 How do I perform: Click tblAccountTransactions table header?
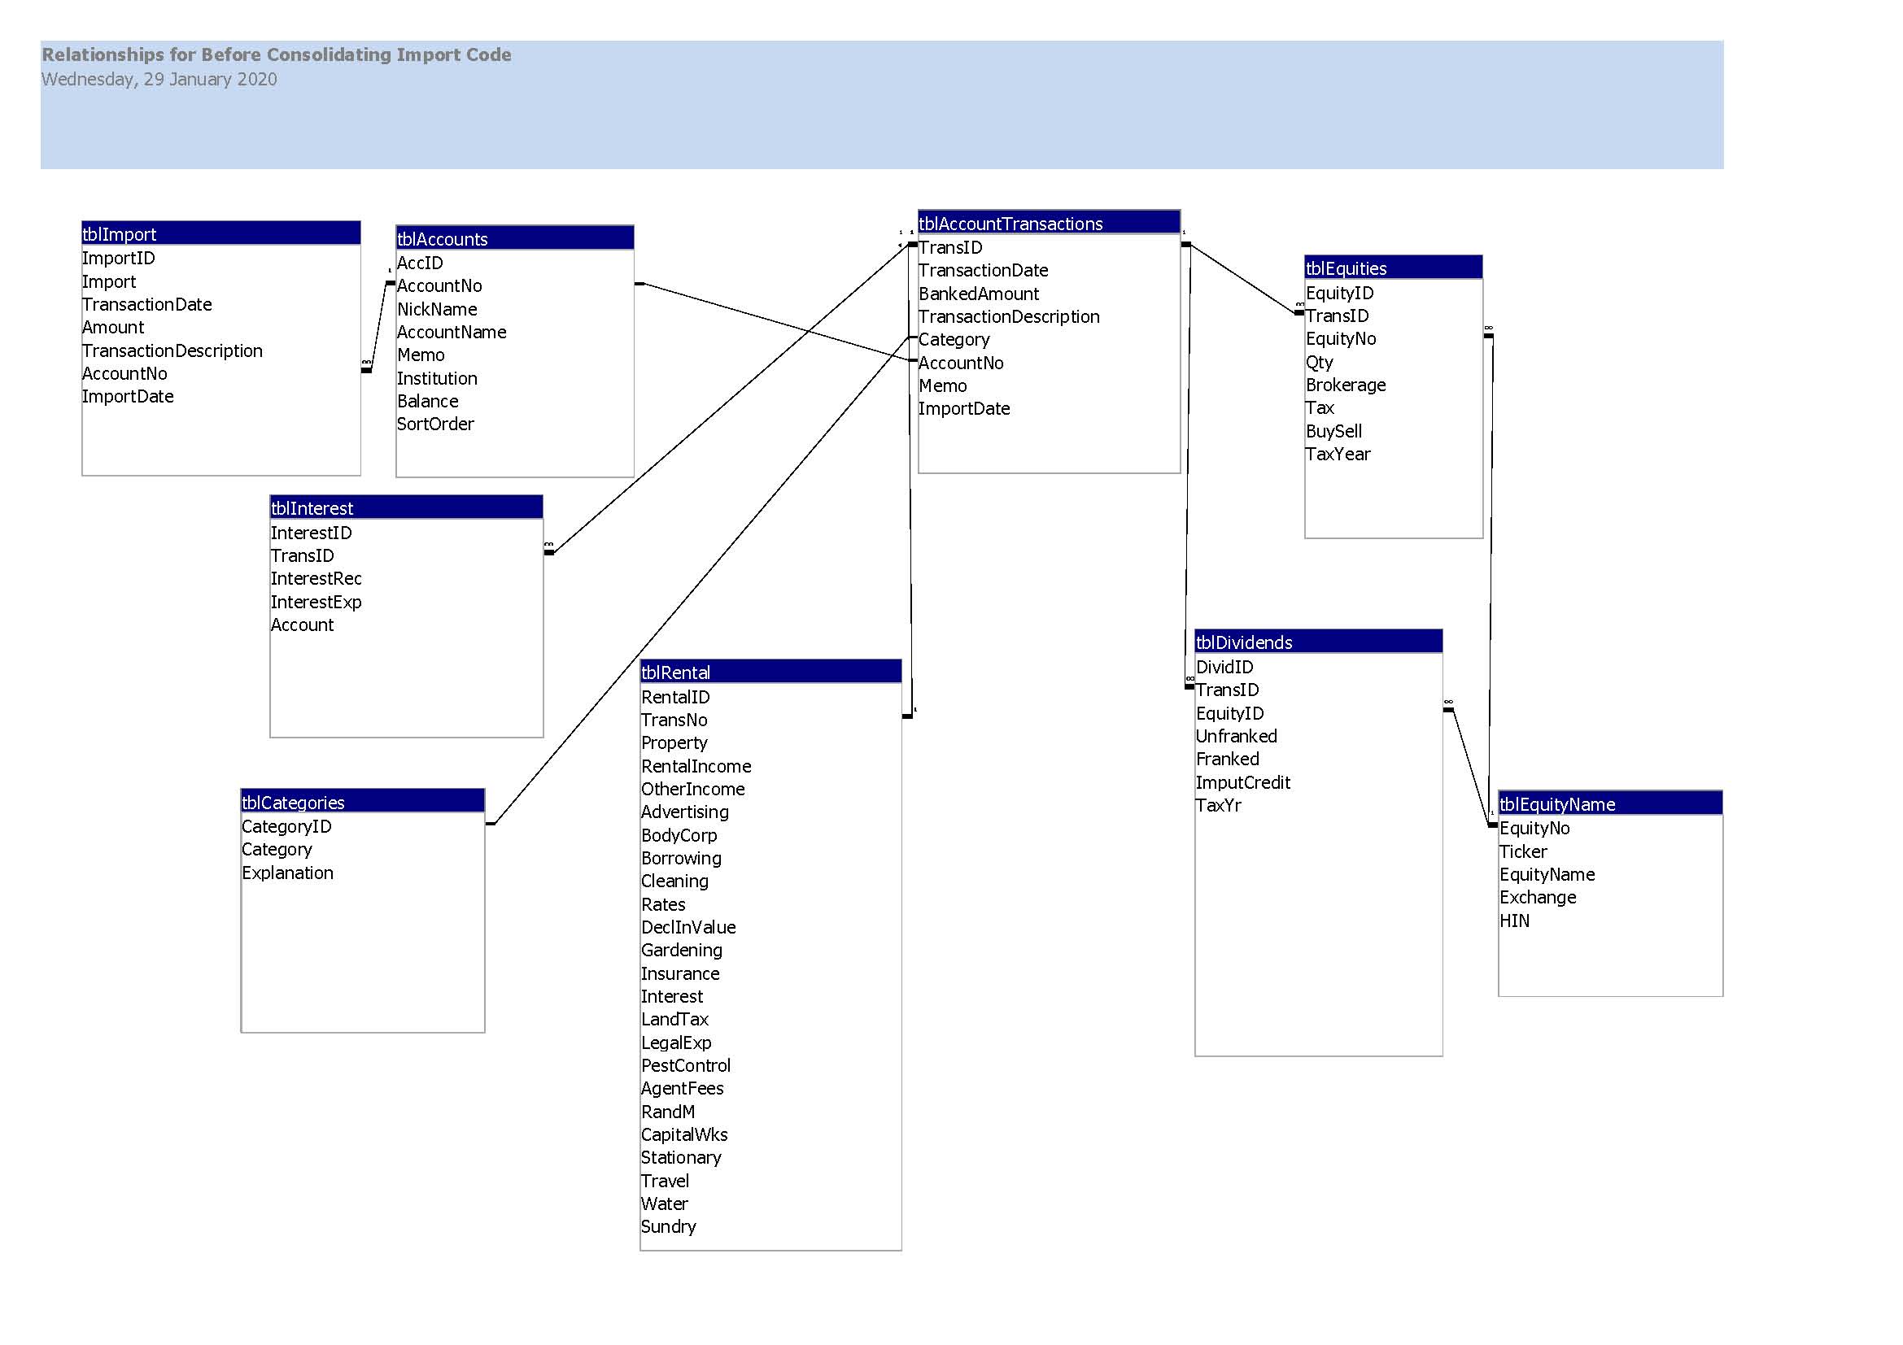[1049, 224]
